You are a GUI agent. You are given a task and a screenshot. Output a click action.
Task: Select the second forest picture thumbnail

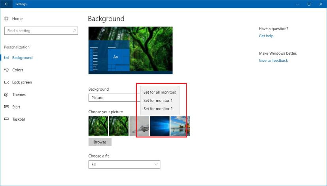119,126
